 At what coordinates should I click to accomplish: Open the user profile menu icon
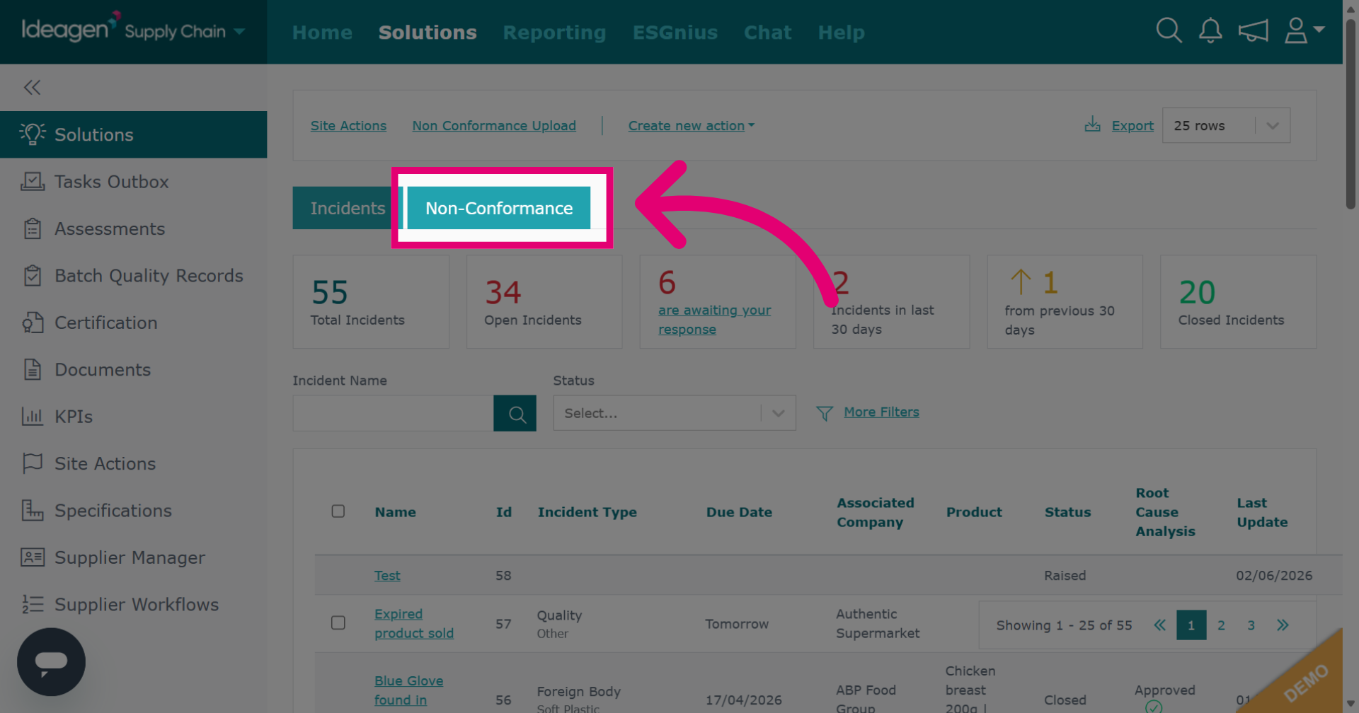tap(1304, 30)
